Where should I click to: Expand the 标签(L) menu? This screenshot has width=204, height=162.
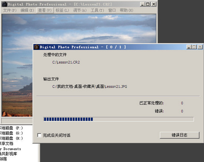(x=62, y=11)
